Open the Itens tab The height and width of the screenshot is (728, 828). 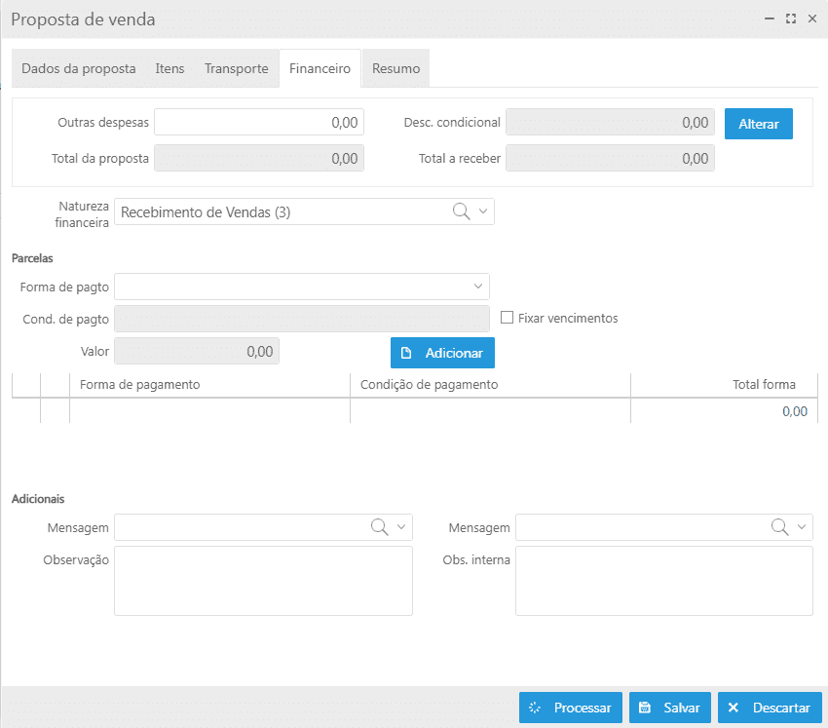(170, 69)
